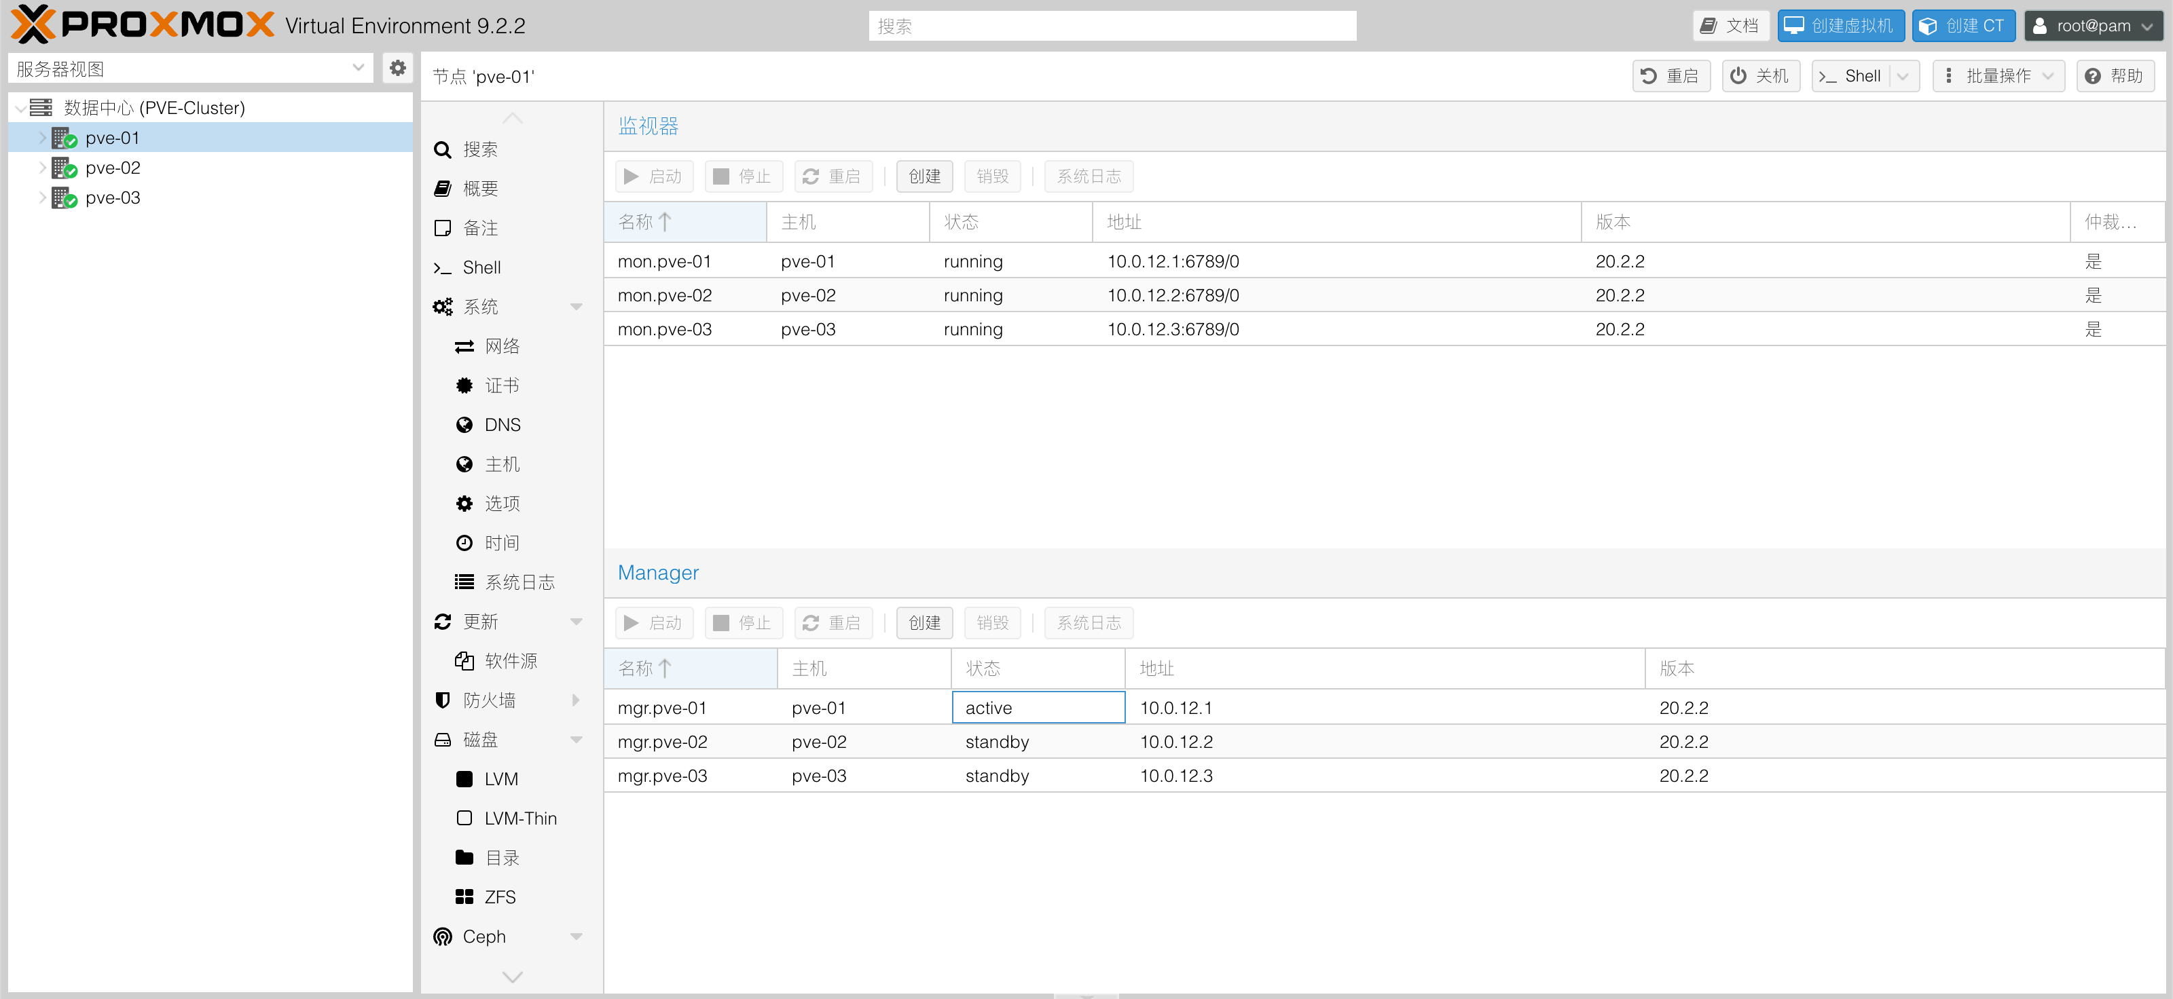Sort monitors by 状态 column header

tap(1011, 222)
